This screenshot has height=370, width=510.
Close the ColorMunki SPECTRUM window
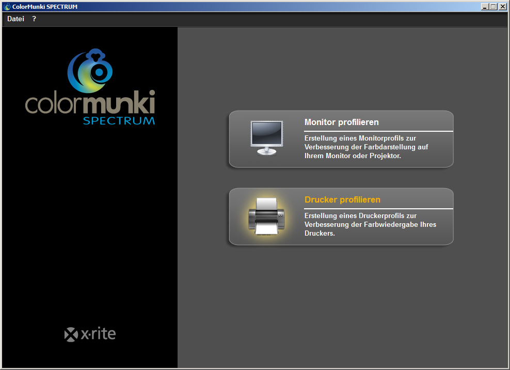[503, 7]
